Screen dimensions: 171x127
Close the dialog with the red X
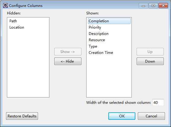[x=163, y=5]
